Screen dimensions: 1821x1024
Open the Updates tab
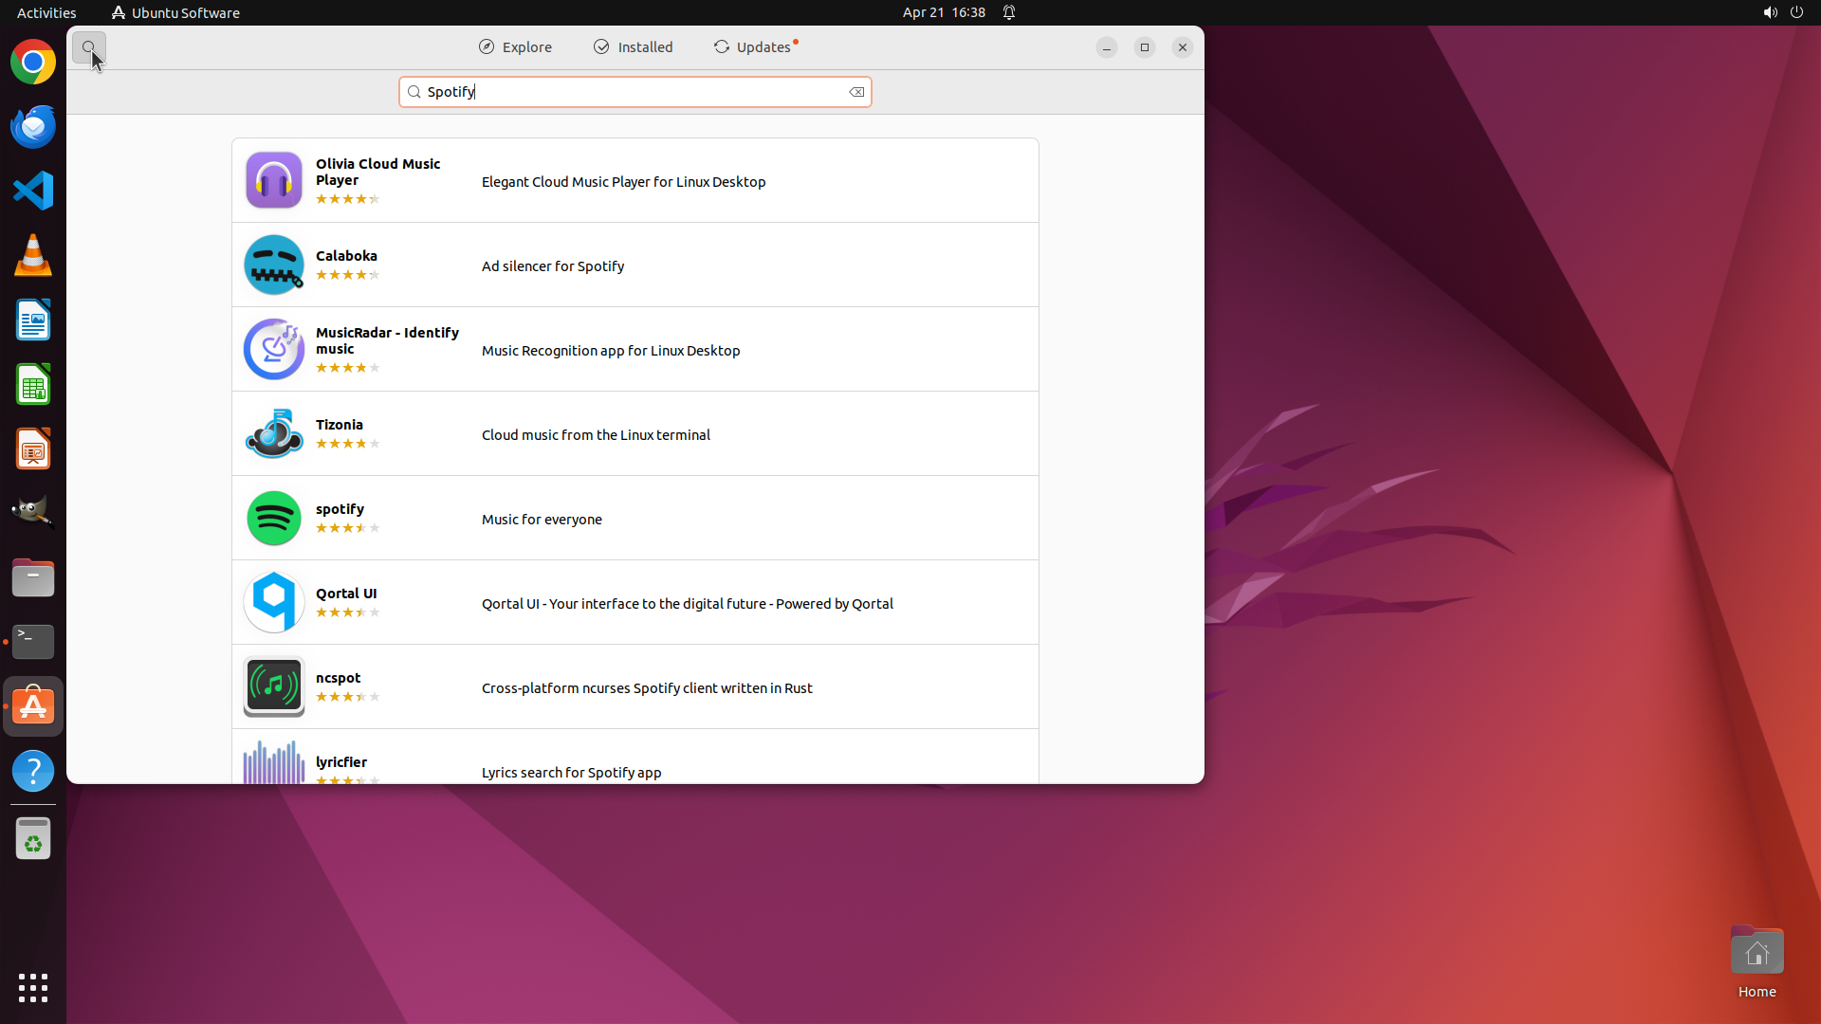[x=754, y=47]
